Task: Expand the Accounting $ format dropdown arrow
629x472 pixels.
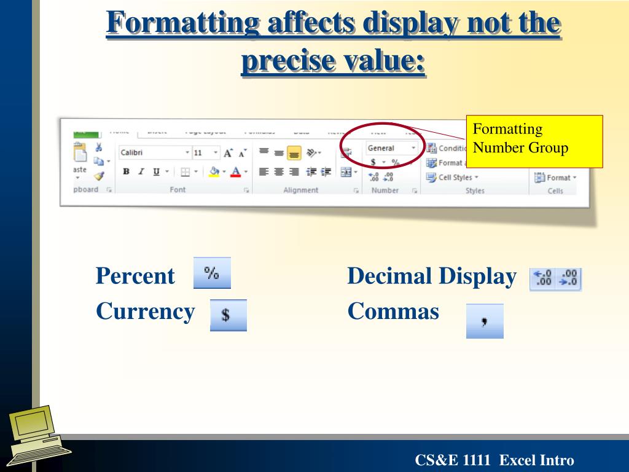Action: point(383,162)
